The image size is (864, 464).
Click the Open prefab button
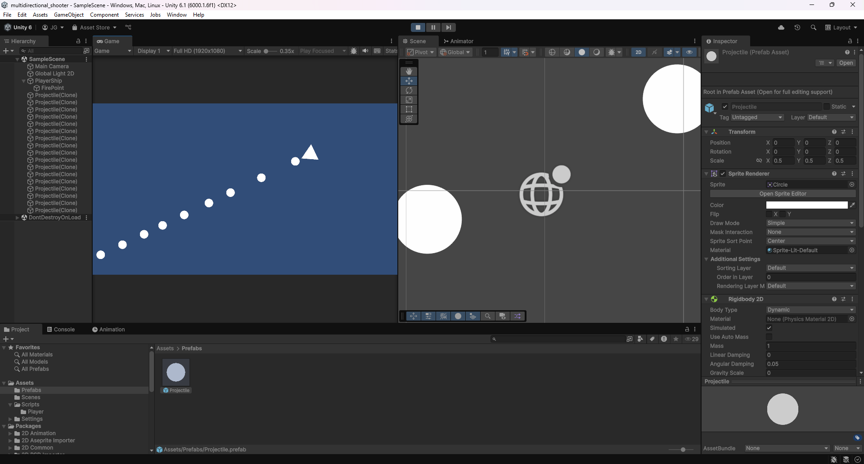(x=846, y=63)
